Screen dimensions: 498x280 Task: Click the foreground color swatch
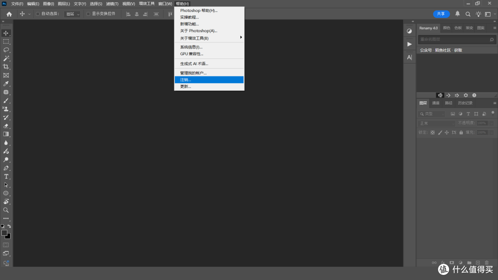point(4,233)
